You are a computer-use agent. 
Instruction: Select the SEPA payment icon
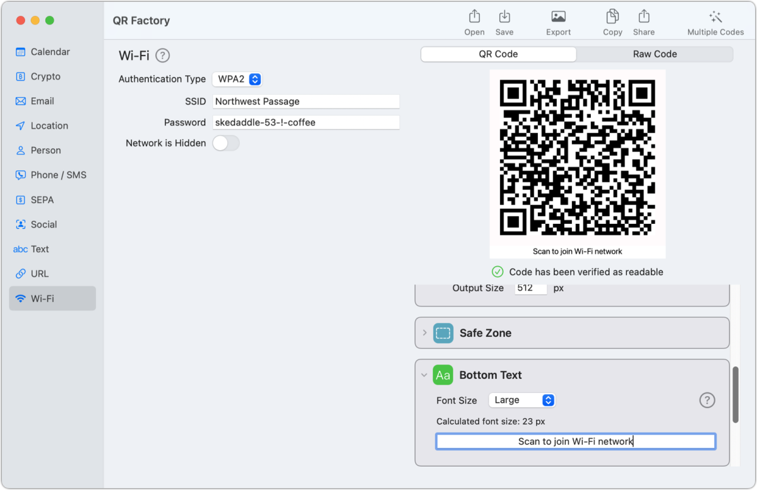point(20,200)
